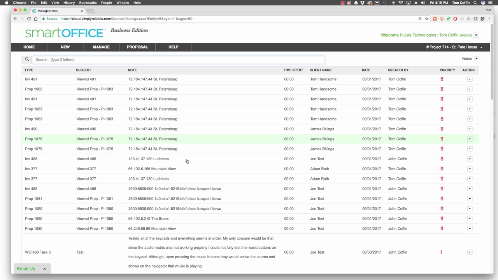The width and height of the screenshot is (498, 280).
Task: Open the History menu in the menu bar
Action: [69, 3]
